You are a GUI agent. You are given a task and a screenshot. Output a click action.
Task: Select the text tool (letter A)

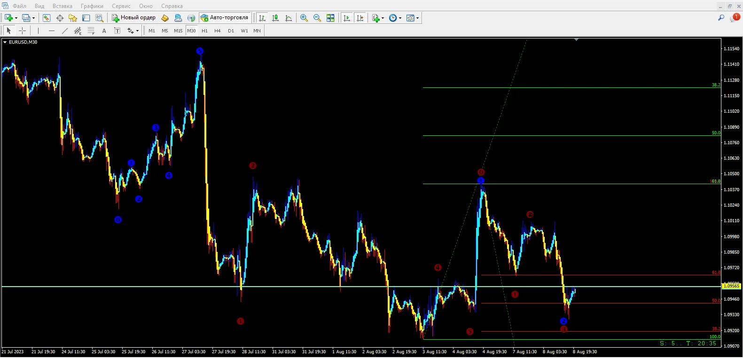pyautogui.click(x=104, y=31)
